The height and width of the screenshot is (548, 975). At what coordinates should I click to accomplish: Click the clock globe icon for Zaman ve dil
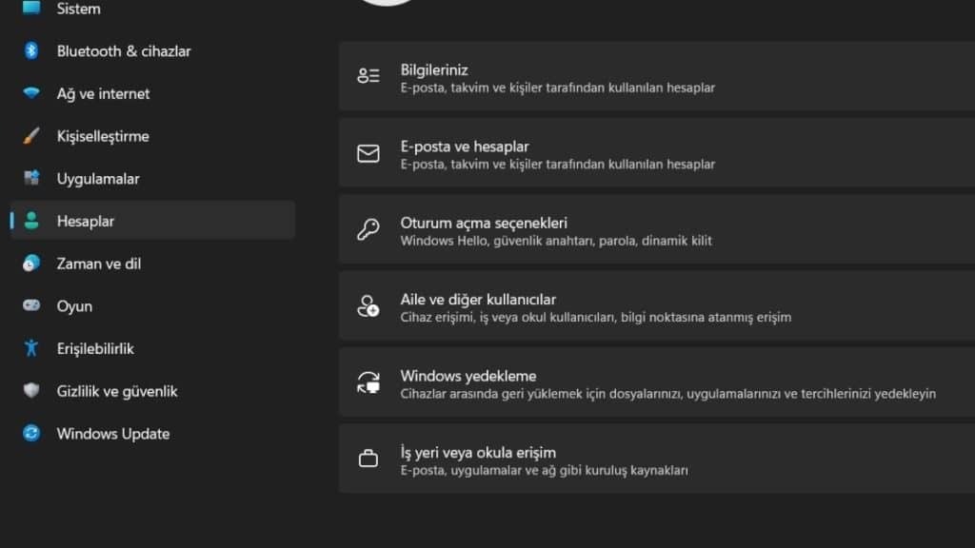click(x=31, y=264)
